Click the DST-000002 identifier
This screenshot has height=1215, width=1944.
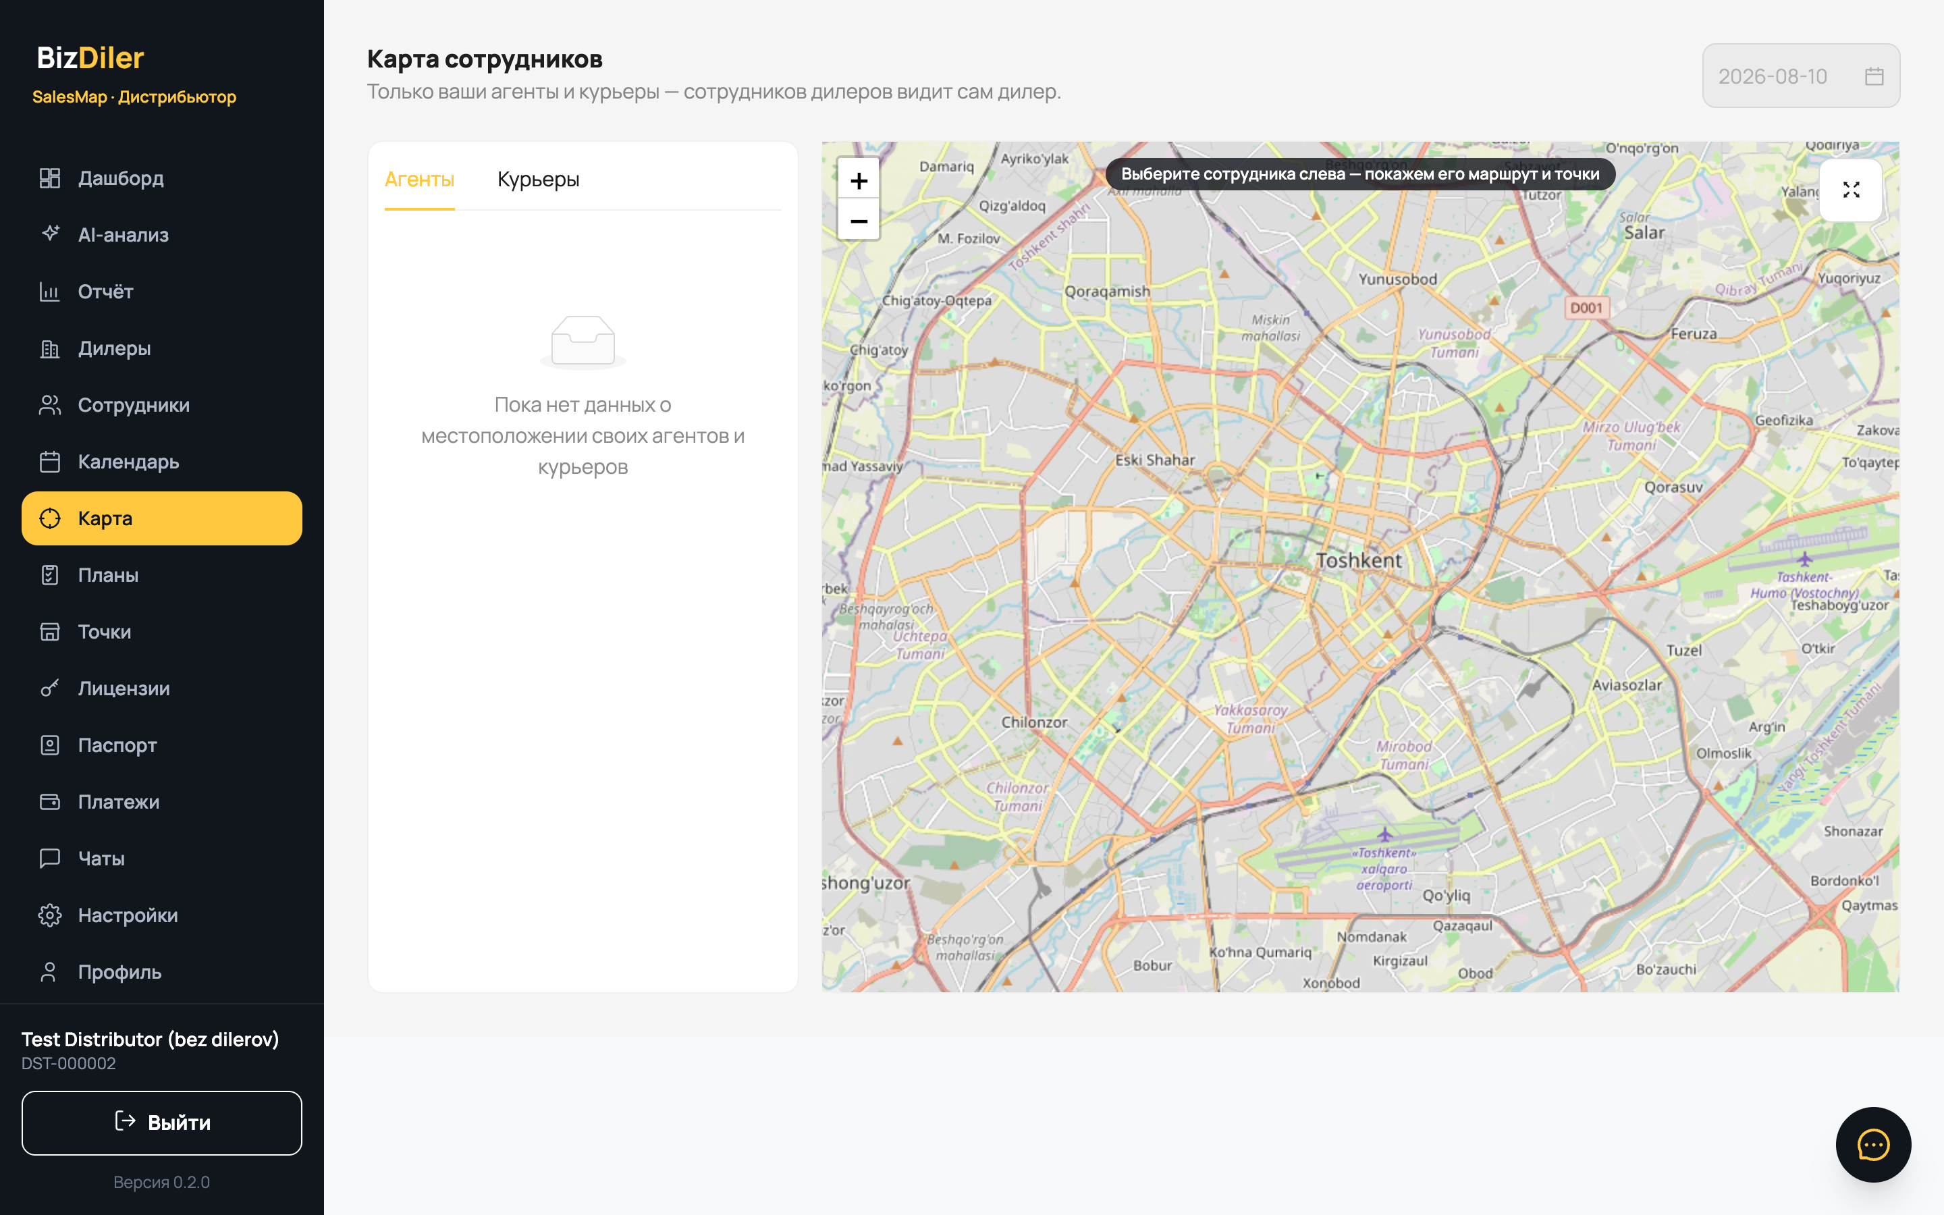(68, 1063)
